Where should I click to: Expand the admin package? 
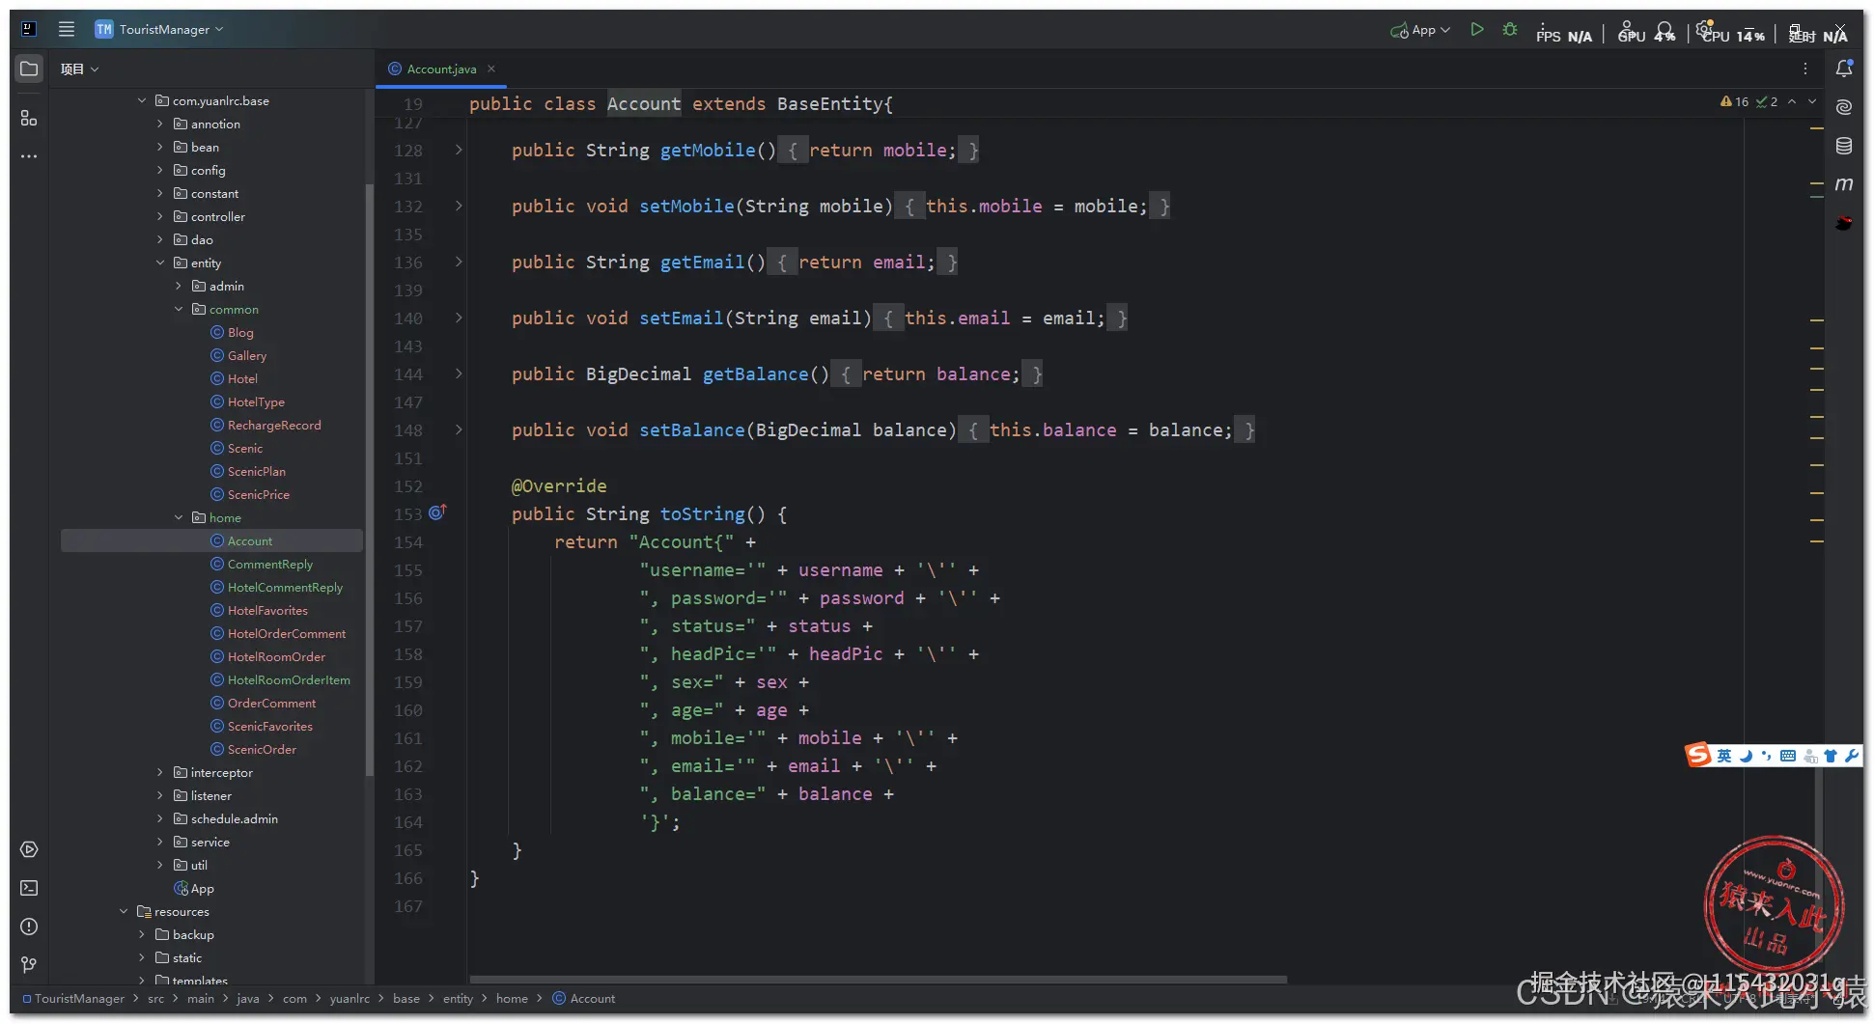click(x=179, y=286)
